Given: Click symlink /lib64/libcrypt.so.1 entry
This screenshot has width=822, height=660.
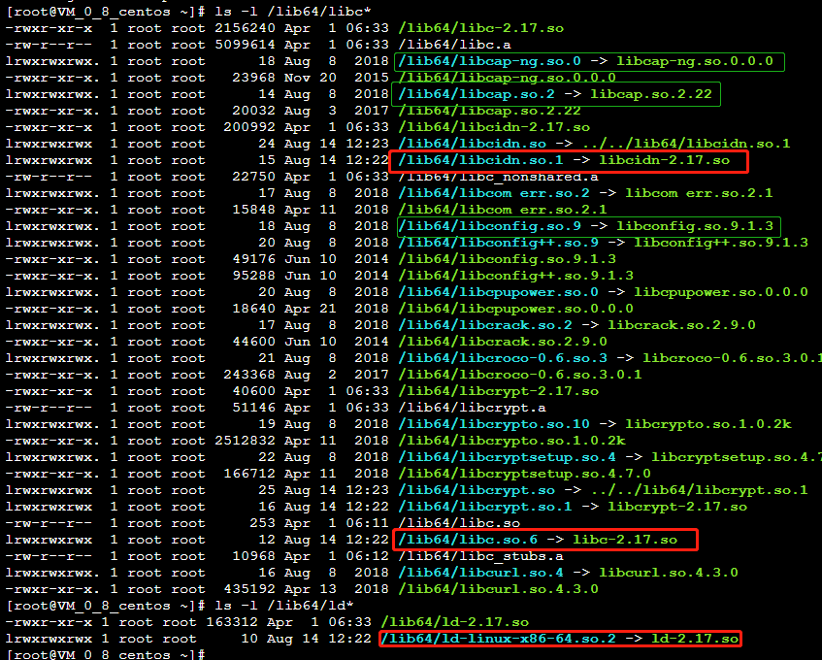Looking at the screenshot, I should pyautogui.click(x=573, y=507).
